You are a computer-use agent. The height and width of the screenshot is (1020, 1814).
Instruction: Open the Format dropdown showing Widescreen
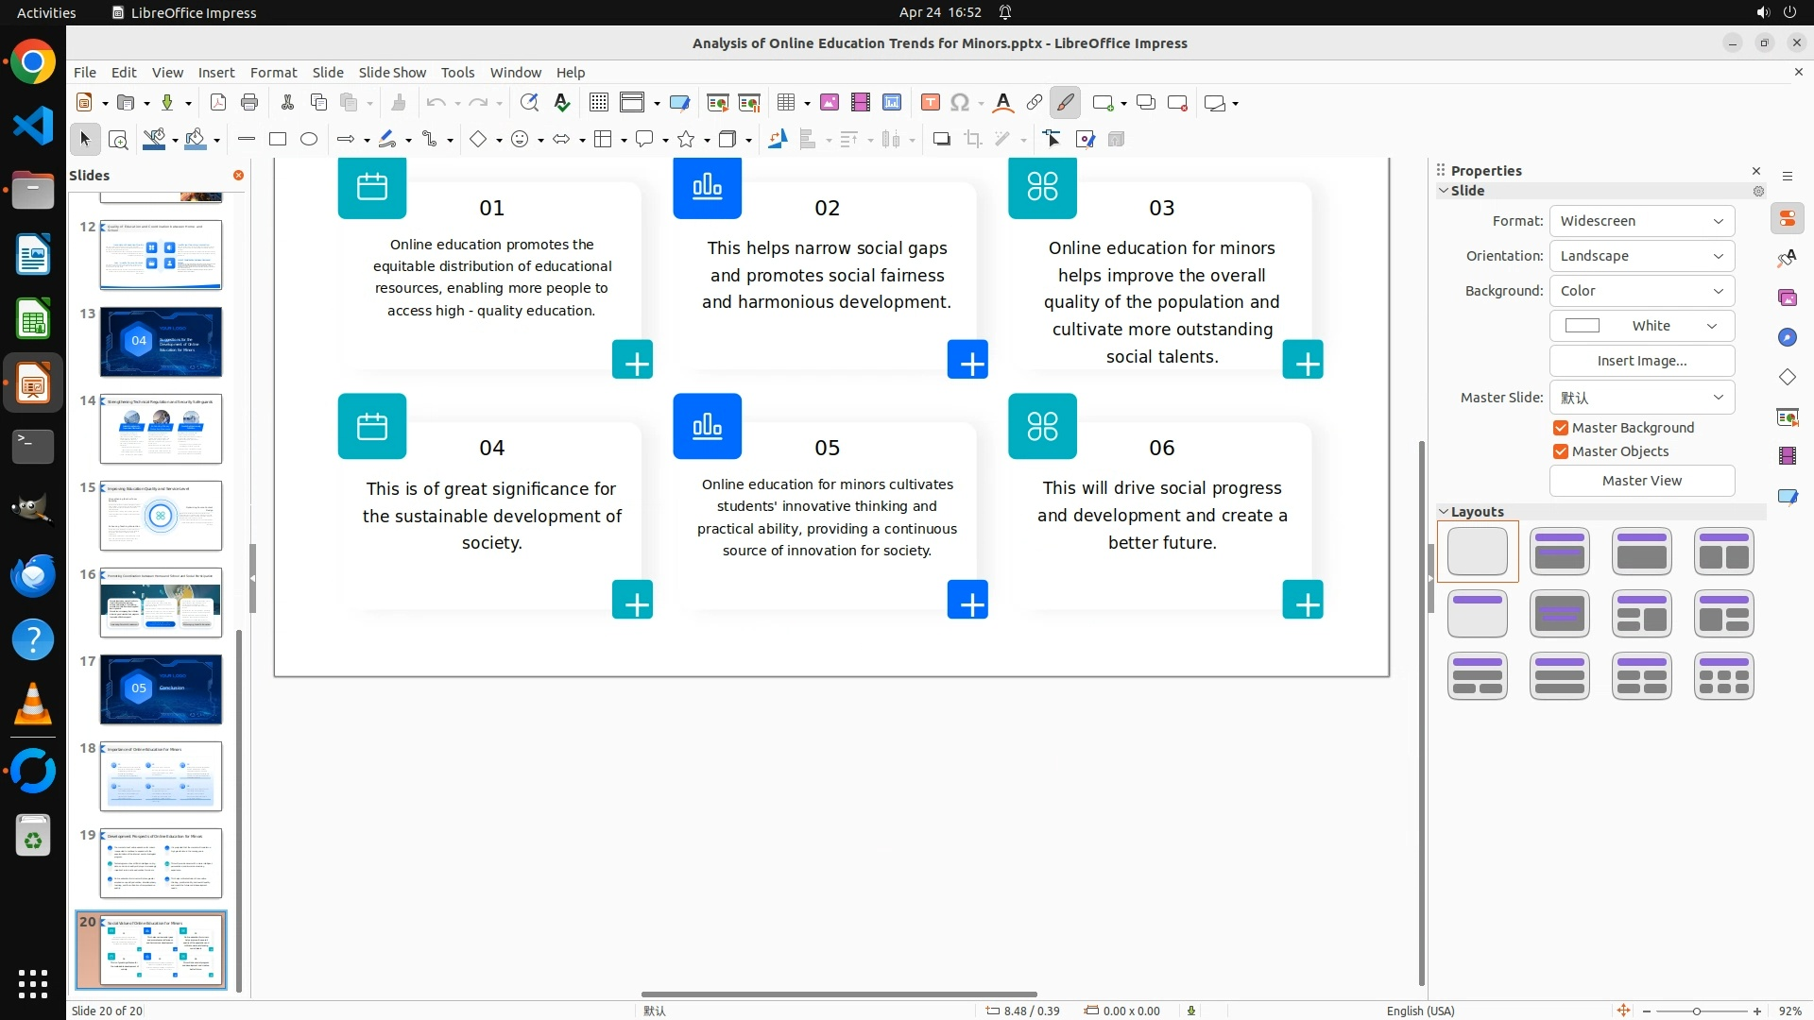[1642, 221]
